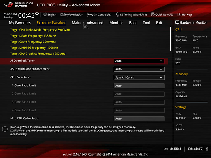Show the Hot Keys list

point(185,14)
